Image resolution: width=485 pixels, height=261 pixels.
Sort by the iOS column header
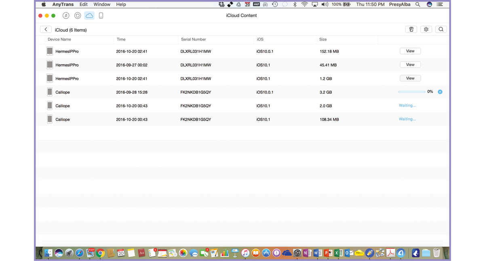pos(260,40)
